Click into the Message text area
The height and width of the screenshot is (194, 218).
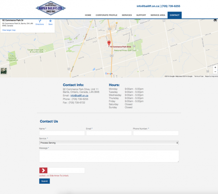click(109, 156)
